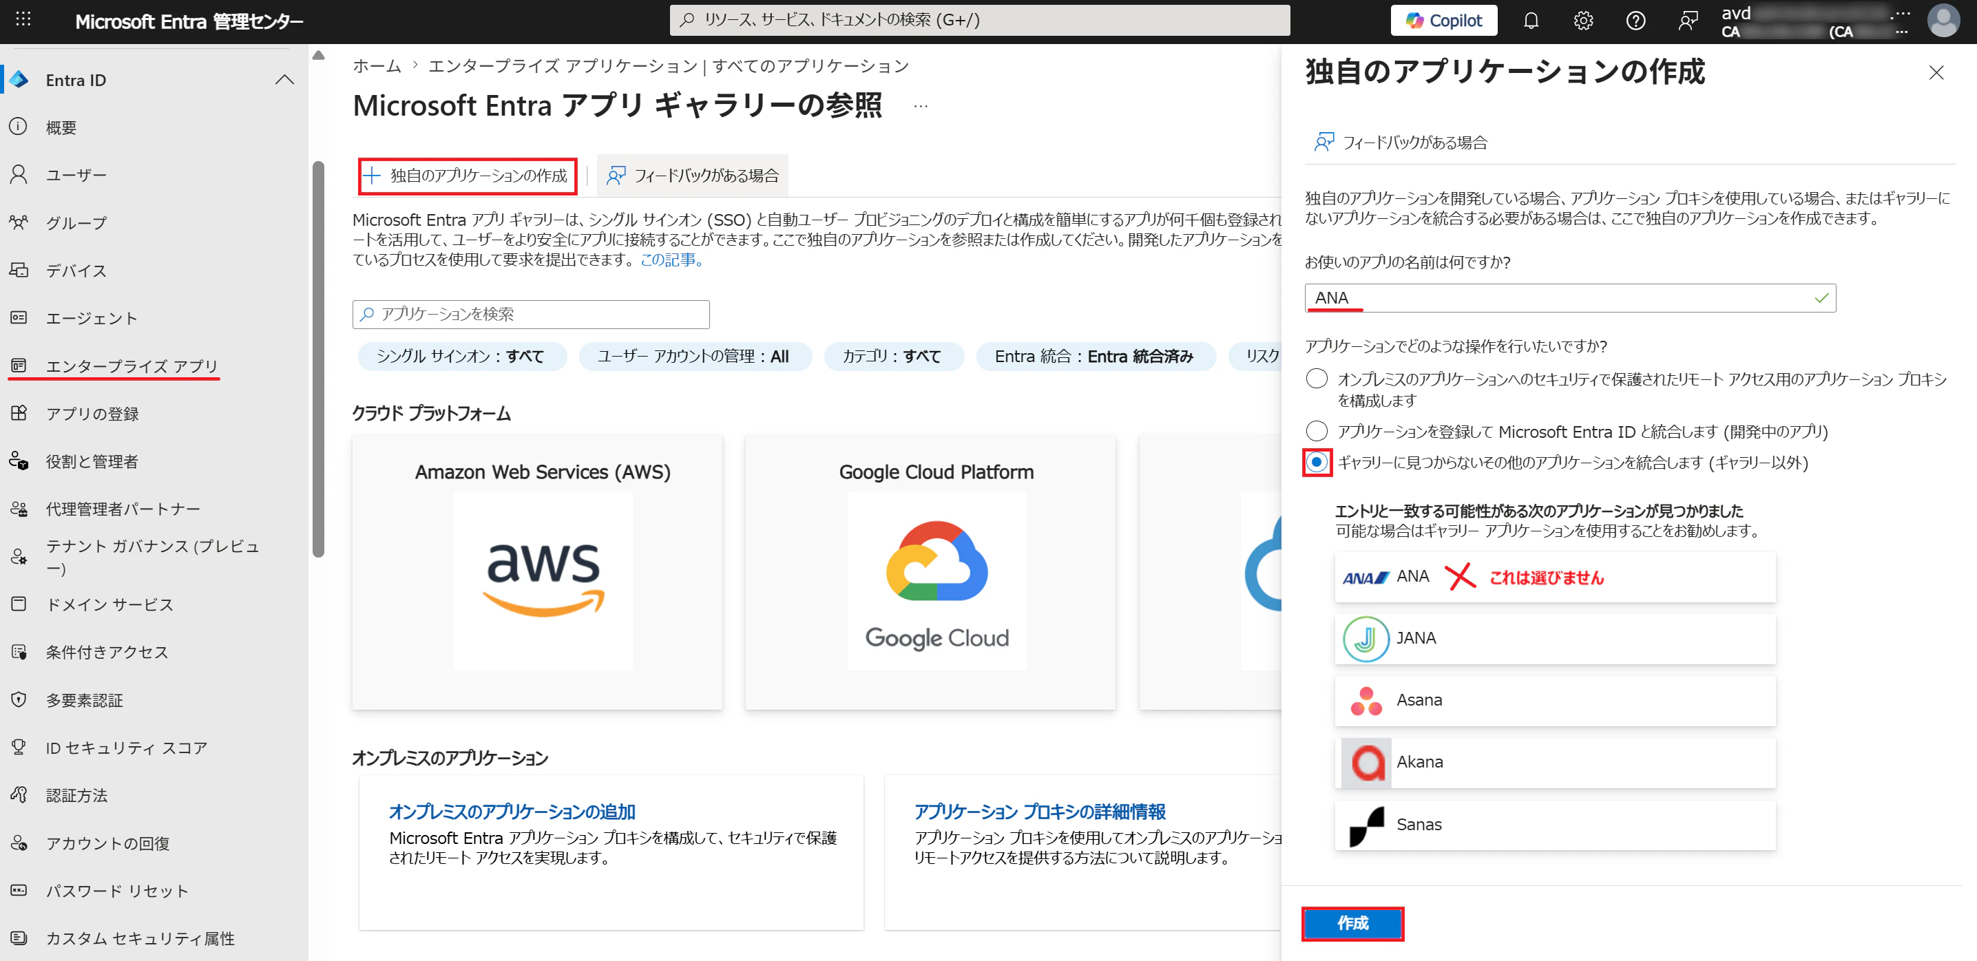The width and height of the screenshot is (1977, 961).
Task: Click 独自のアプリケーションの作成 toolbar button
Action: point(468,176)
